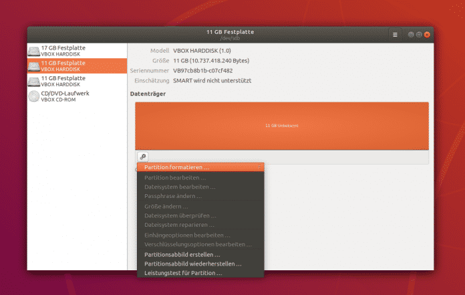
Task: Click the partition options gears icon
Action: point(142,157)
